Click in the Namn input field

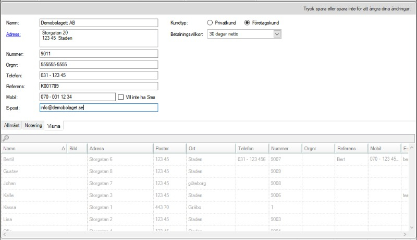tap(99, 23)
